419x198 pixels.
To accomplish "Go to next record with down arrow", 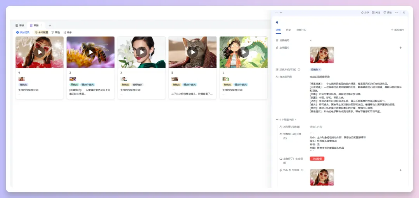I will [x=281, y=12].
